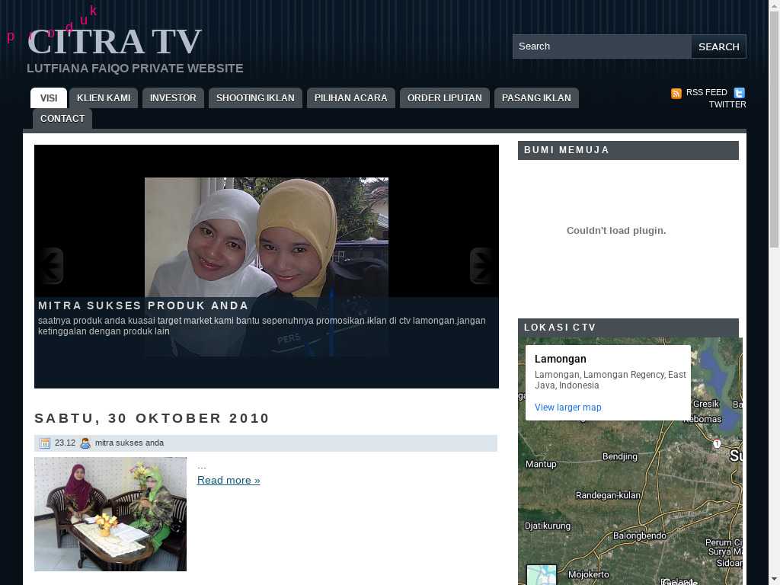Advance slideshow with right arrow
The width and height of the screenshot is (780, 585).
pyautogui.click(x=483, y=266)
